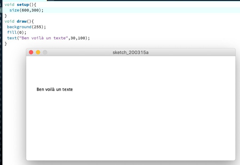Click the greyed-out zoom button in sketch window

[45, 52]
